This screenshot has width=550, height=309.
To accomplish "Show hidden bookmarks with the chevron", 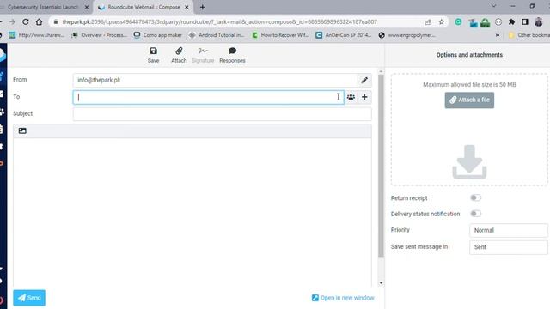I will pos(498,35).
